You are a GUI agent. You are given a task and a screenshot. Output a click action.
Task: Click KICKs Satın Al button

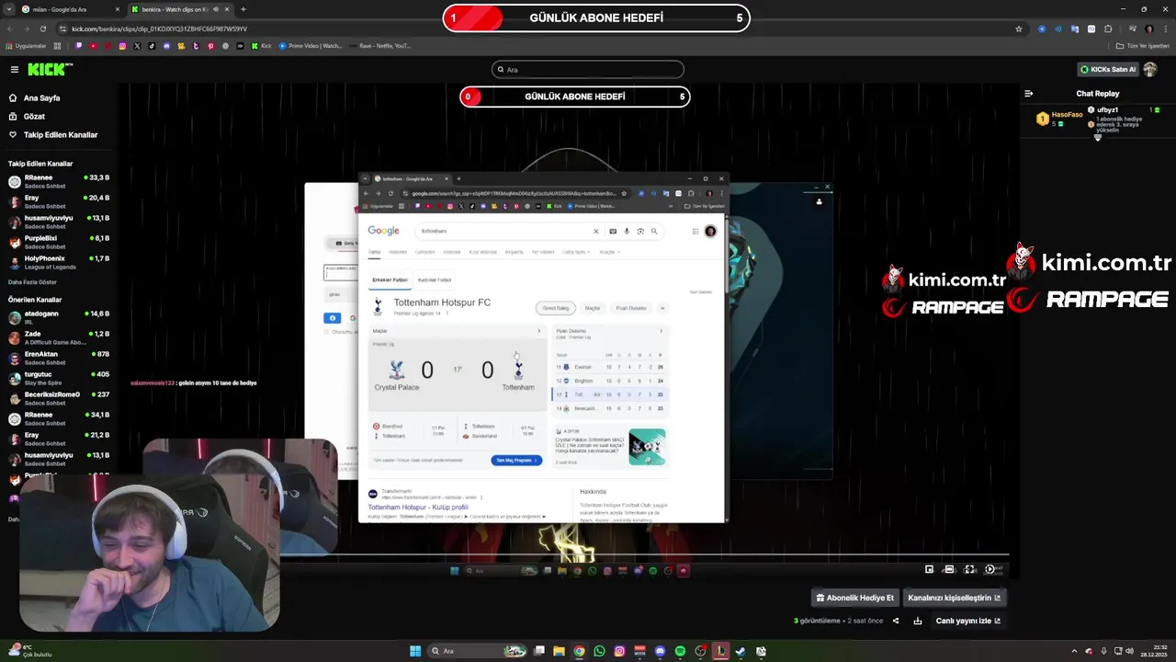tap(1108, 69)
